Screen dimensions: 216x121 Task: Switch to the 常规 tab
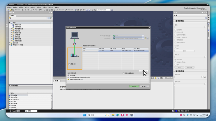(x=56, y=81)
